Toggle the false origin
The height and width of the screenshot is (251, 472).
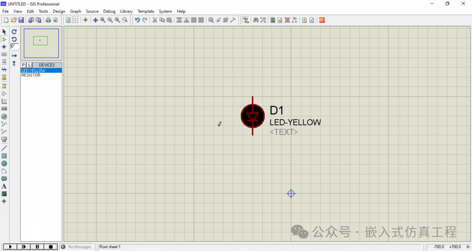[x=86, y=20]
